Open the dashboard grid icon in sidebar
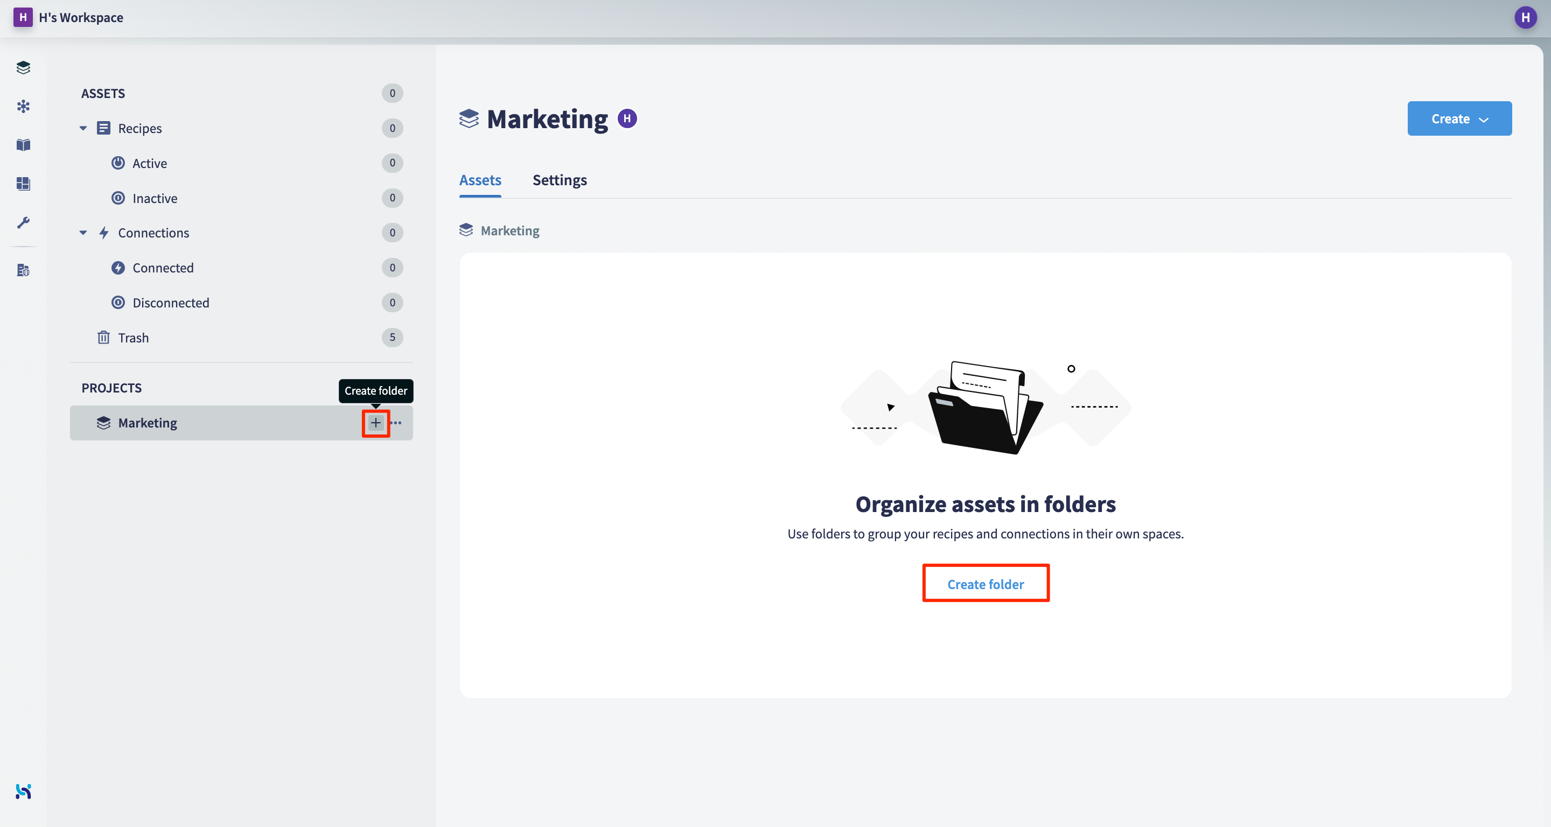Screen dimensions: 1551x827 24,184
